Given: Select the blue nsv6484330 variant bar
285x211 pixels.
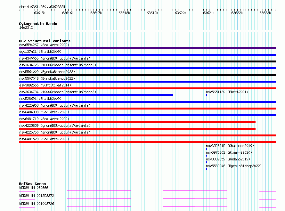Looking at the screenshot, I should [147, 115].
